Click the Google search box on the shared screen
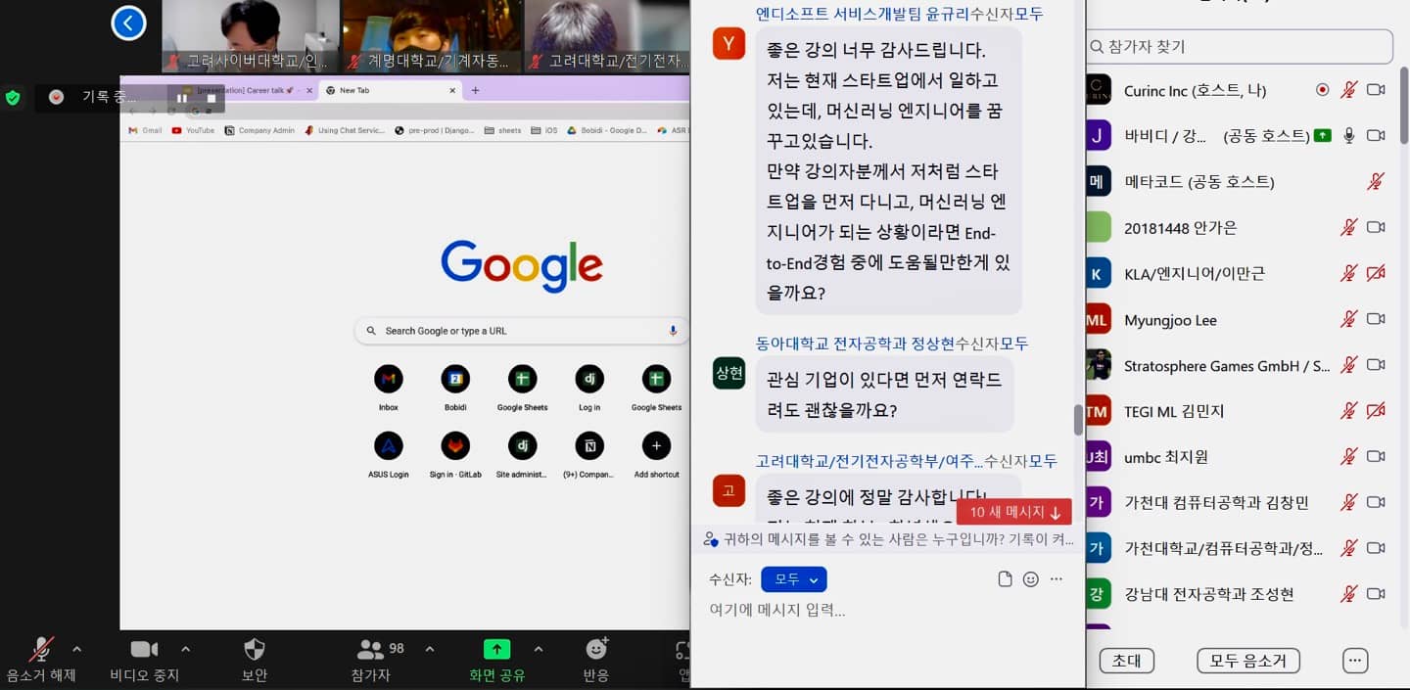The width and height of the screenshot is (1410, 690). pos(522,331)
